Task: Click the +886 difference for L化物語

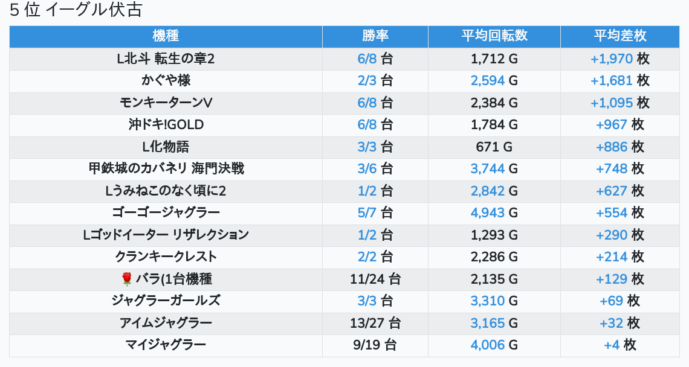Action: pyautogui.click(x=612, y=147)
